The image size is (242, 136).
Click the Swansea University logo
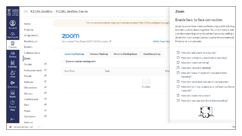(x=13, y=12)
